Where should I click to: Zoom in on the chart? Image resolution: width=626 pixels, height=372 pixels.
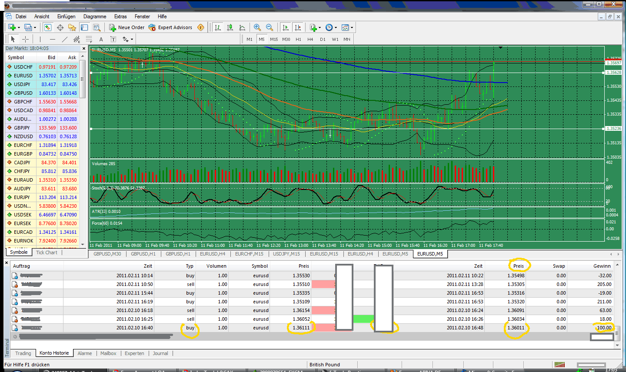(257, 27)
